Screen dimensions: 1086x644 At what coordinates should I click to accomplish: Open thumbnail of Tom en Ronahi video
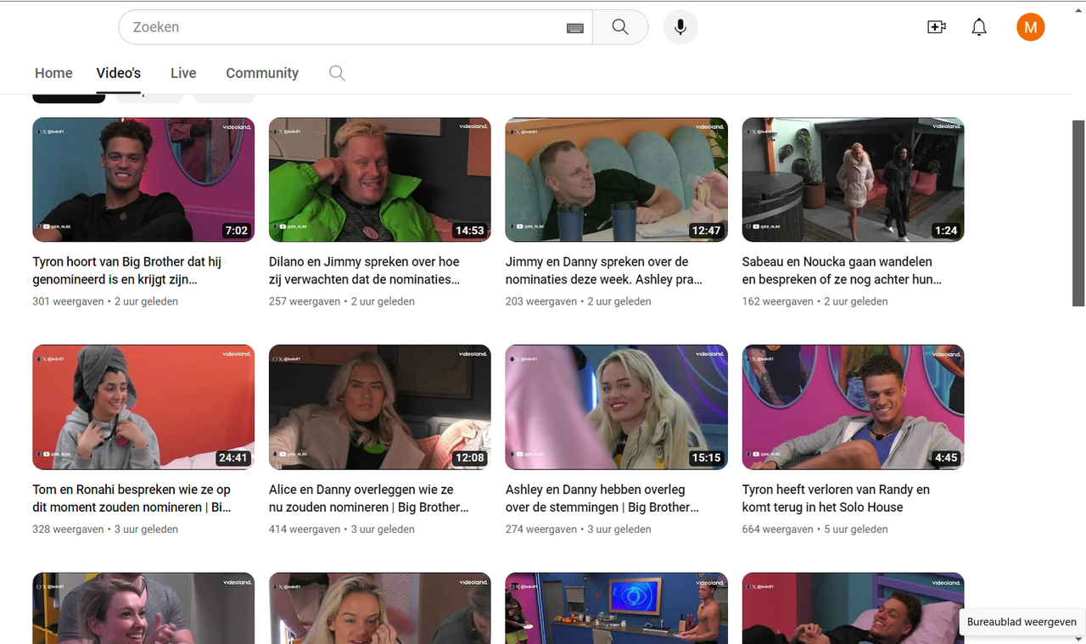click(x=143, y=407)
